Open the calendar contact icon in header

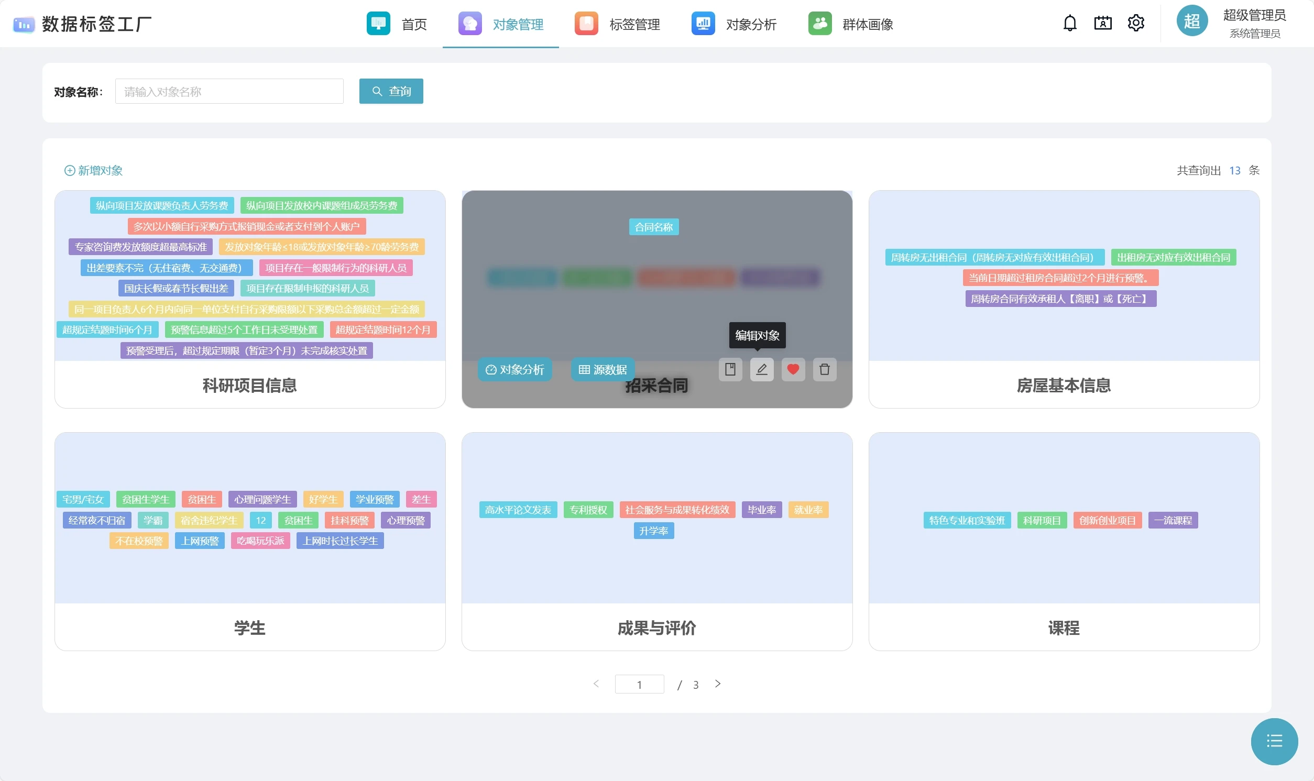pos(1102,23)
